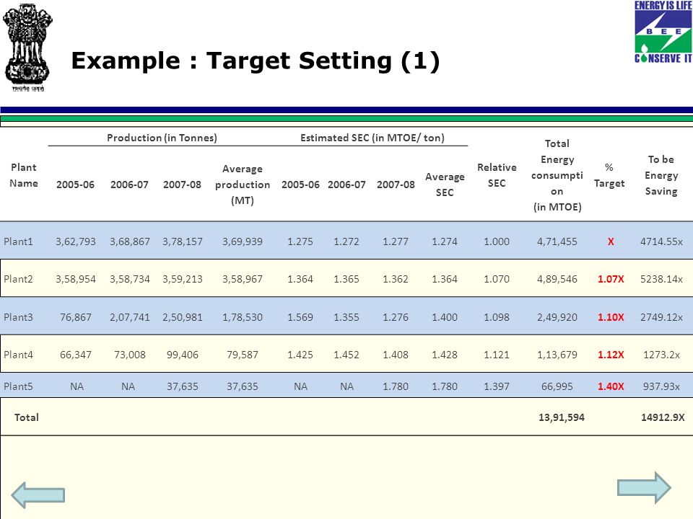Click the 'To be Energy Saving' header

pyautogui.click(x=661, y=175)
